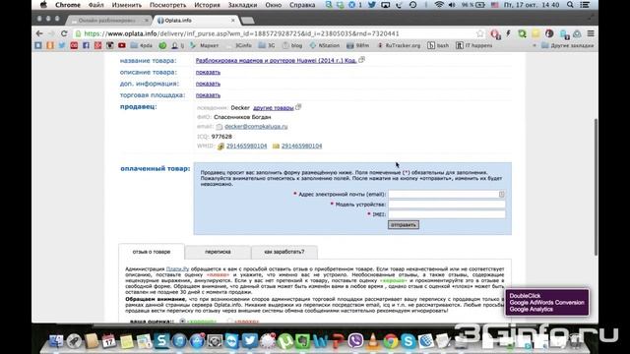This screenshot has height=354, width=630.
Task: Open Launchpad rocket in the Dock
Action: pyautogui.click(x=74, y=341)
